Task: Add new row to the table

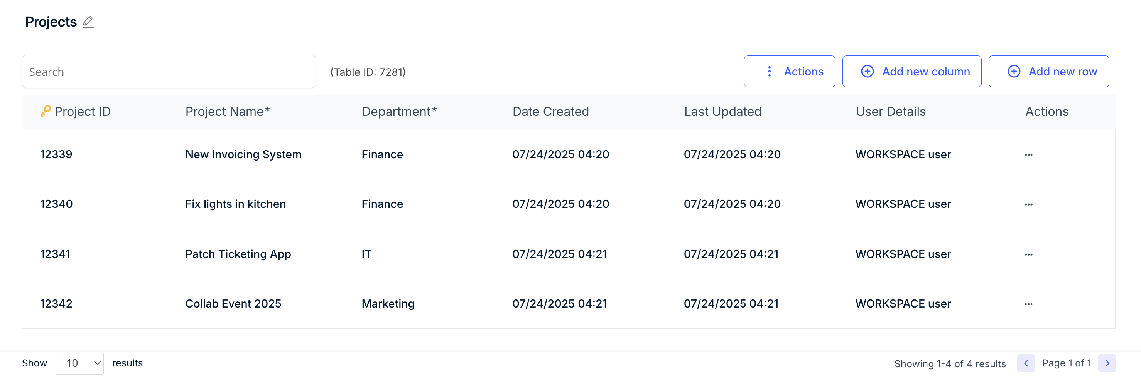Action: click(1048, 72)
